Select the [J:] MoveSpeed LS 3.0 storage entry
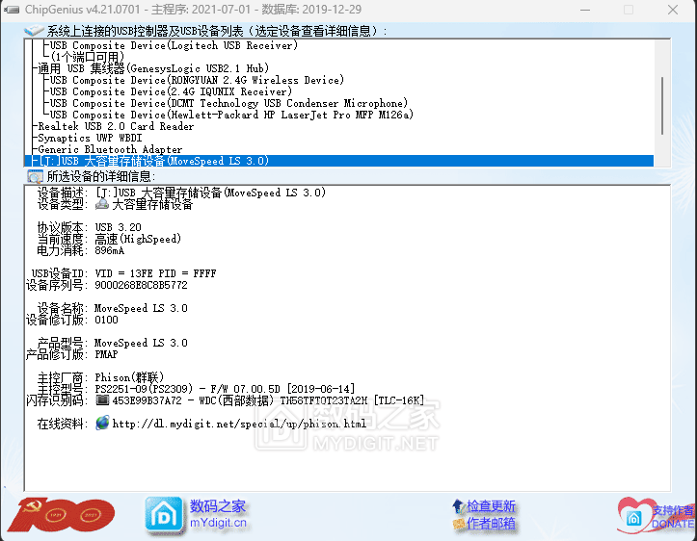The image size is (697, 541). pyautogui.click(x=339, y=161)
